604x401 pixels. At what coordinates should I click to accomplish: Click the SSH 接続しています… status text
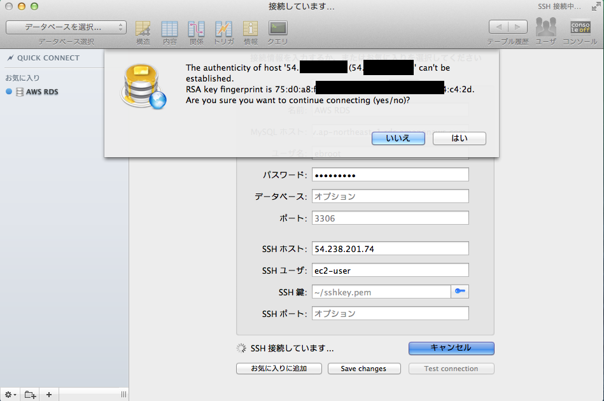(x=292, y=349)
